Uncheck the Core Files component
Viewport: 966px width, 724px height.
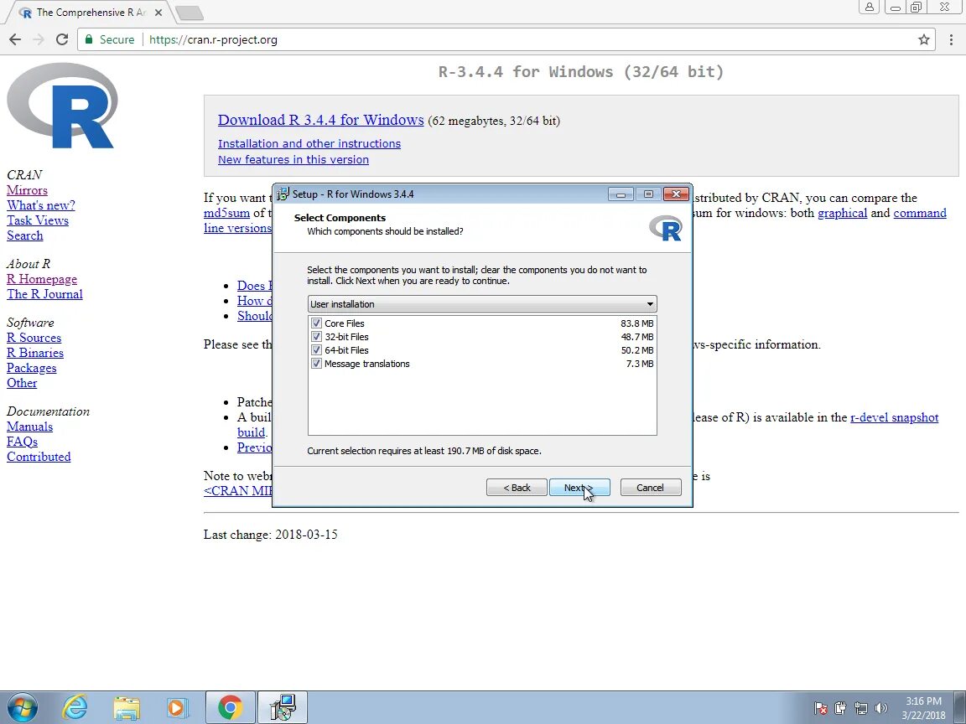(x=316, y=323)
